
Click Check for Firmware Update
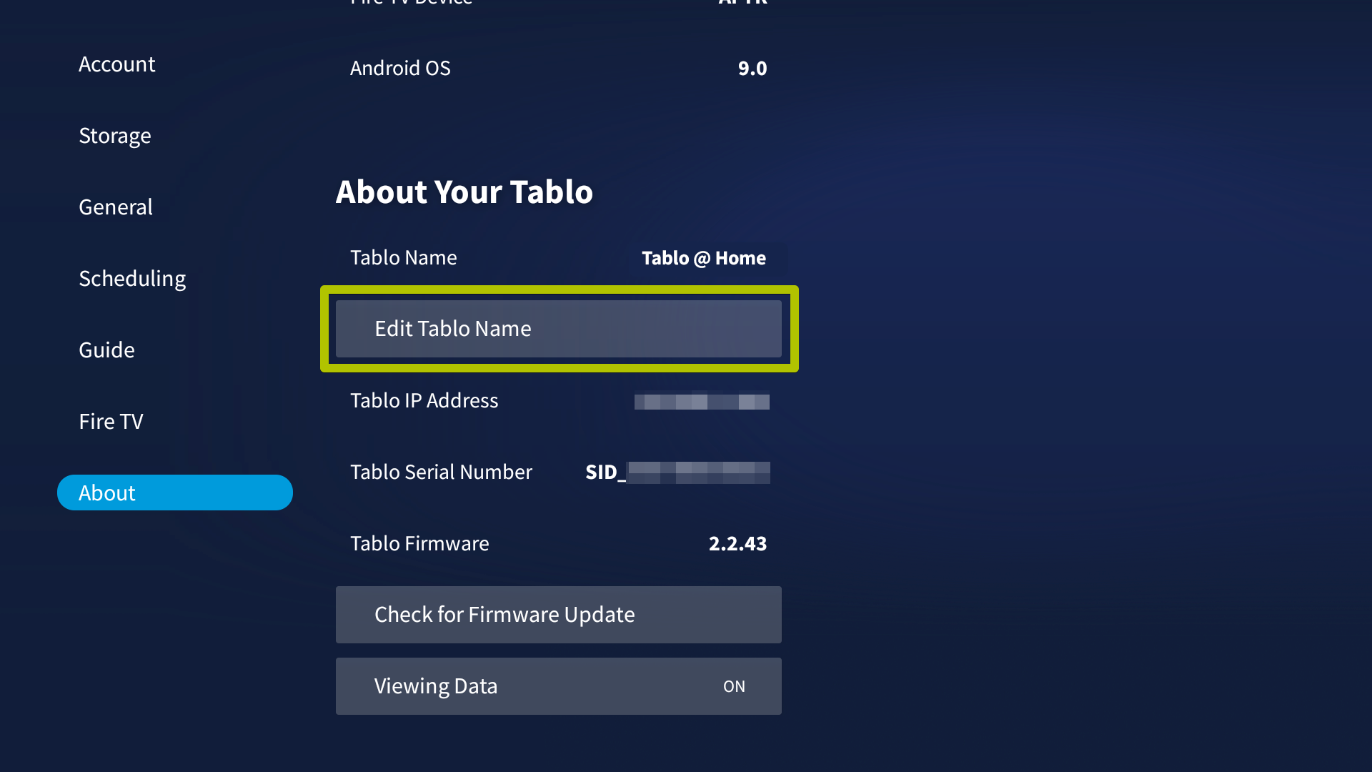(x=559, y=615)
